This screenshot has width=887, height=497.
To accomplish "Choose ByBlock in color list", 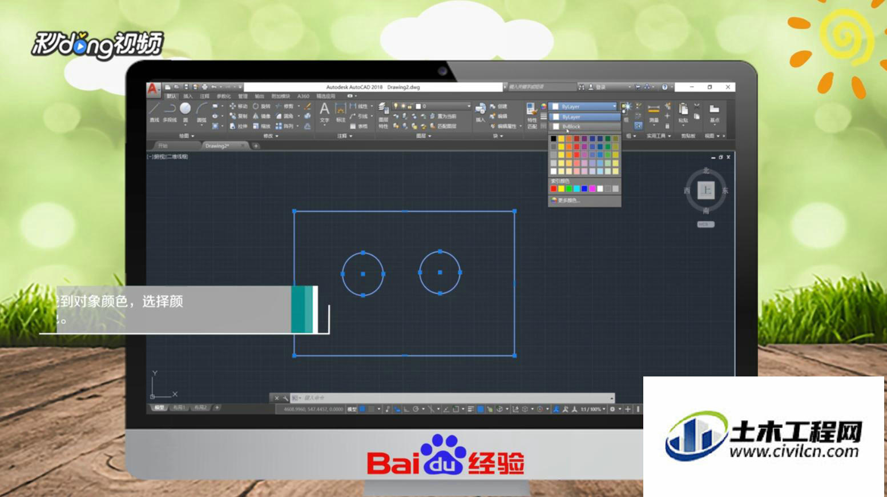I will [584, 127].
